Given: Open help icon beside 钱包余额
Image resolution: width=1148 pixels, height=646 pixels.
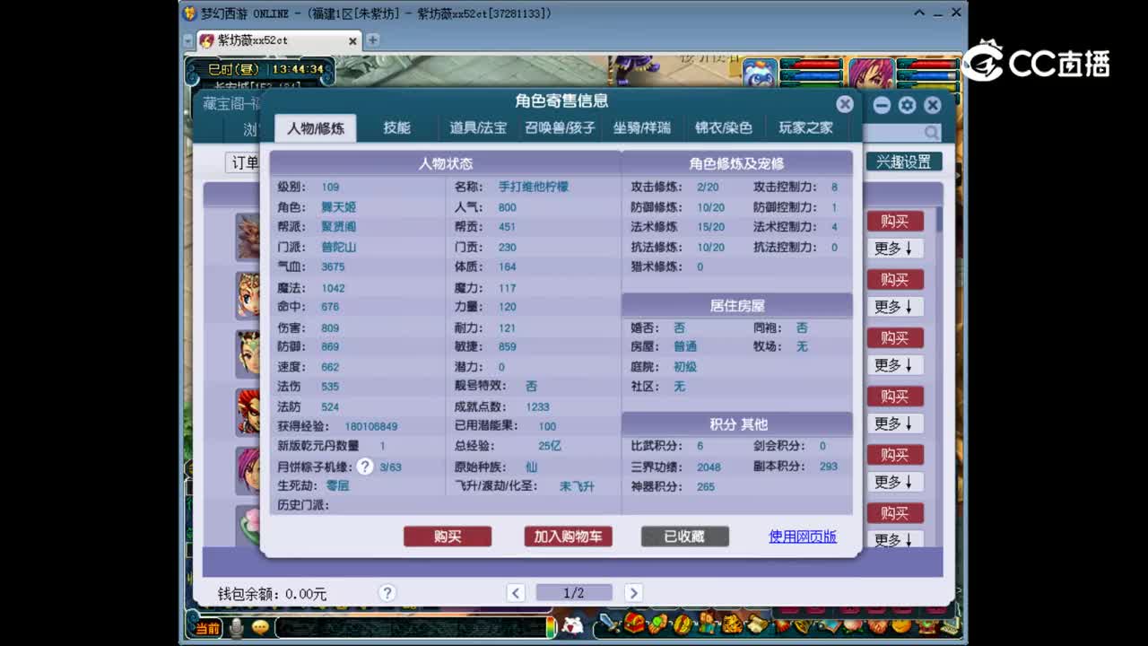Looking at the screenshot, I should pos(387,593).
